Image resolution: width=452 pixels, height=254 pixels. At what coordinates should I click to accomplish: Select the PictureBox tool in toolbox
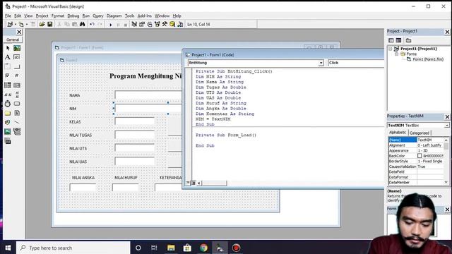(x=17, y=48)
